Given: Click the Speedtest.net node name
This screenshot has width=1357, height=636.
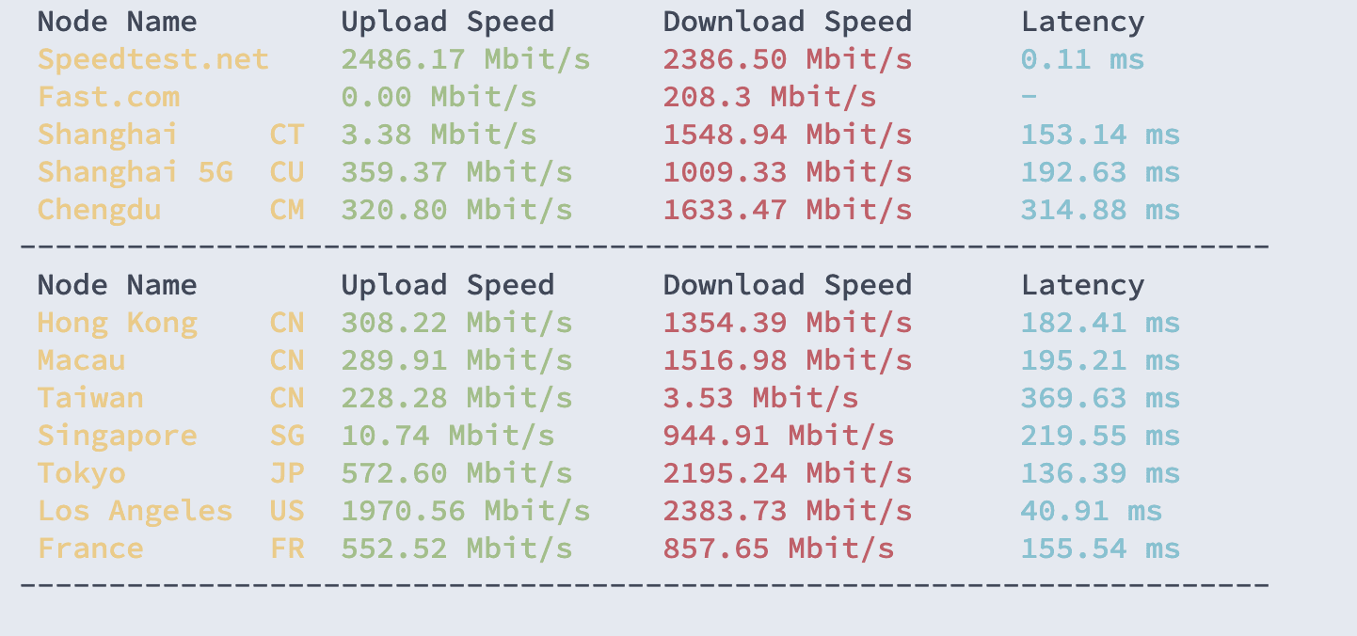Looking at the screenshot, I should coord(153,59).
